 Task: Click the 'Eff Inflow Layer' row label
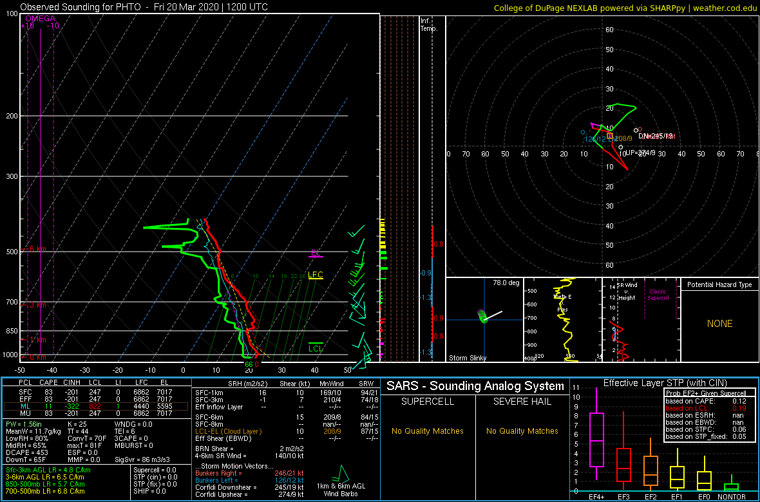[220, 407]
